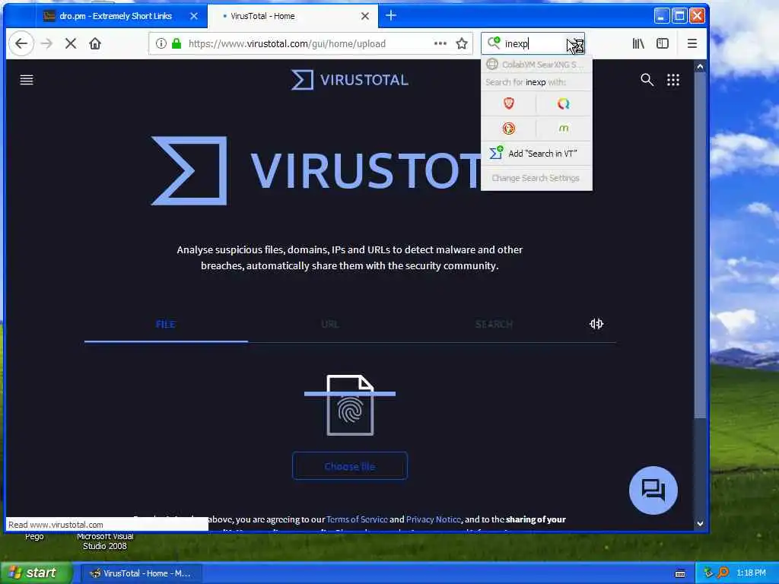
Task: Open the Library toolbar button
Action: tap(638, 43)
